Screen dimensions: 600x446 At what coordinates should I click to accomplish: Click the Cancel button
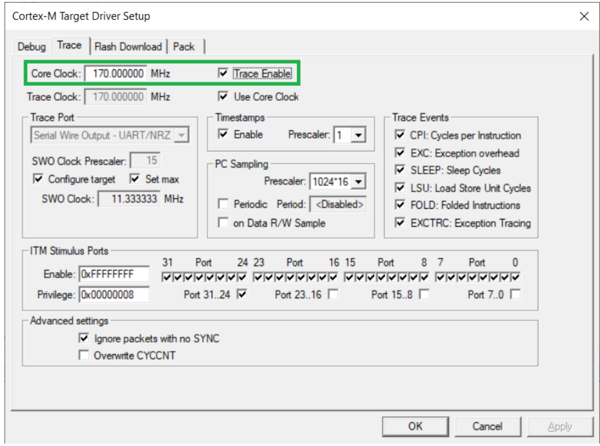(487, 426)
